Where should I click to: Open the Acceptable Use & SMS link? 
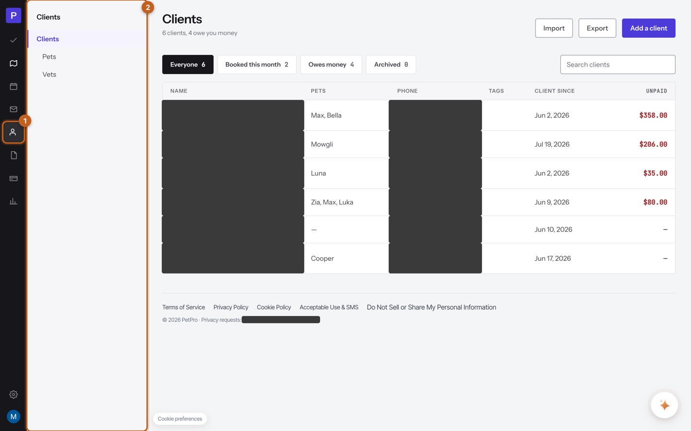pos(329,307)
